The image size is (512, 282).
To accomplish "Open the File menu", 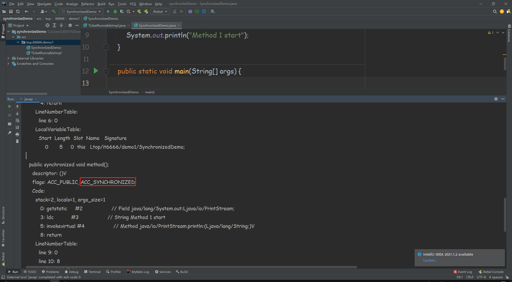I will point(12,4).
